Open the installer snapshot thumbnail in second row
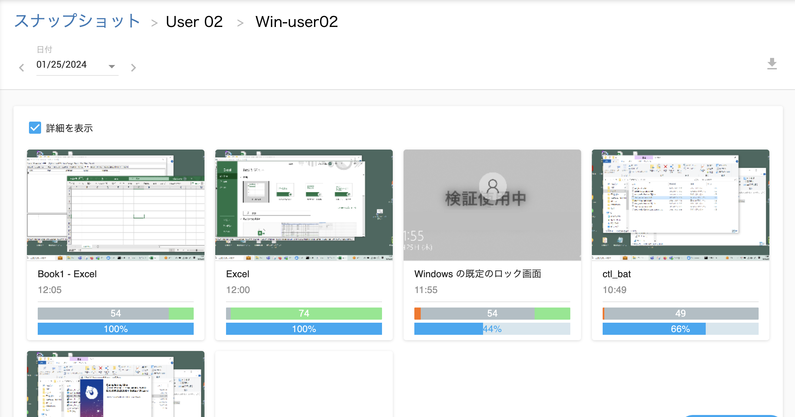 point(116,384)
